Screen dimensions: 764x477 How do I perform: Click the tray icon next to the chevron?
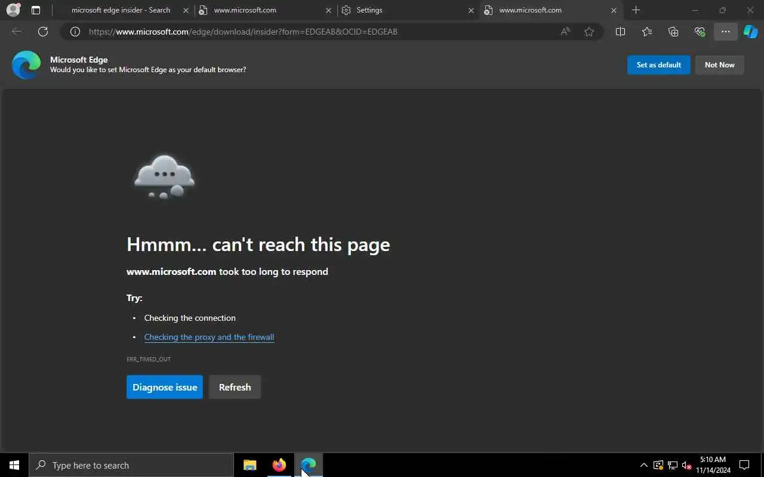tap(658, 465)
